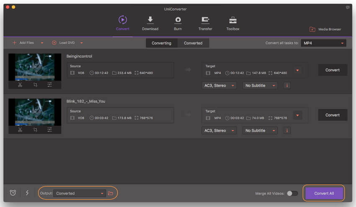Open the Output Converted folder dropdown
Image resolution: width=356 pixels, height=207 pixels.
pos(80,193)
